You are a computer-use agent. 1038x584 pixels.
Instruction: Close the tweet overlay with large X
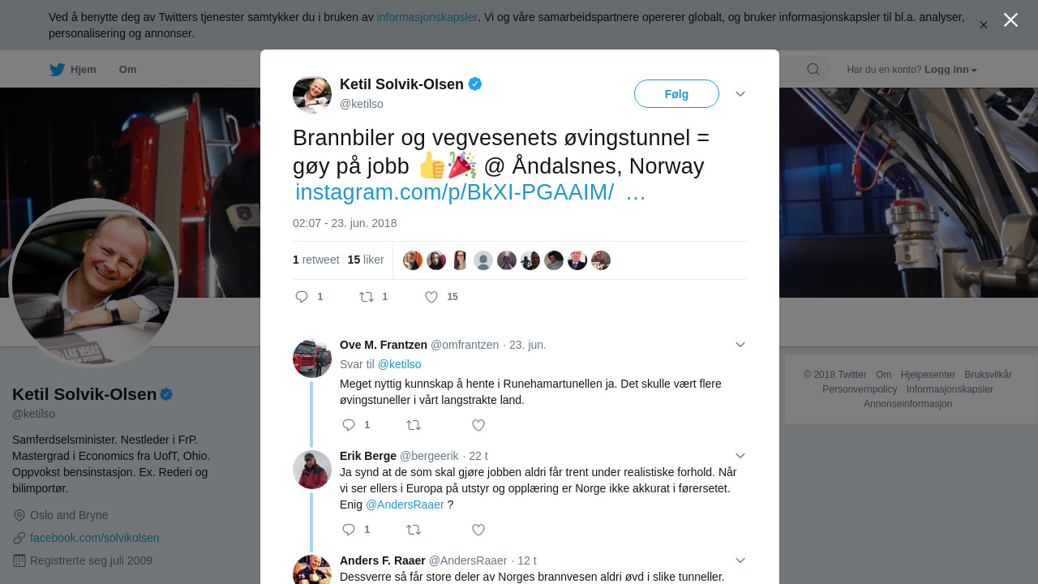(1010, 19)
